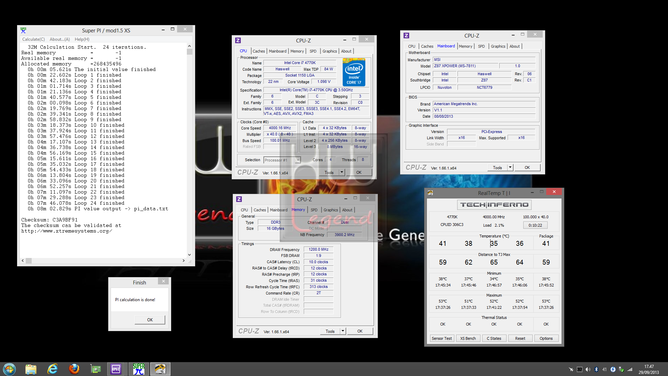Open File Explorer from the taskbar

pyautogui.click(x=31, y=369)
